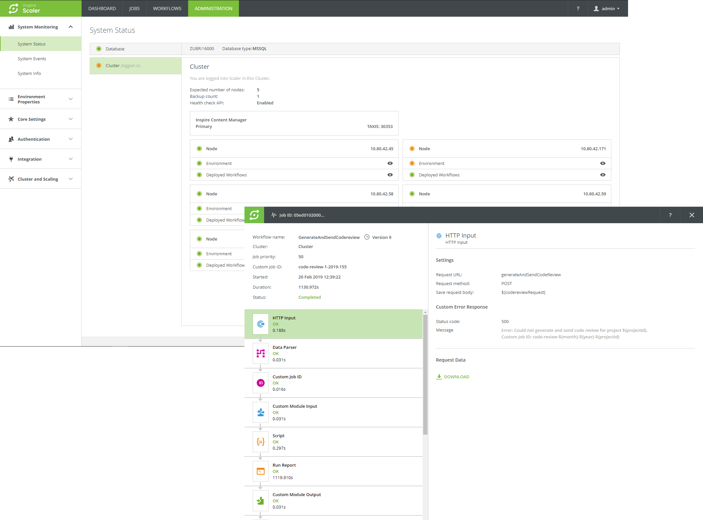Click Custom Module Output step icon

(x=261, y=501)
